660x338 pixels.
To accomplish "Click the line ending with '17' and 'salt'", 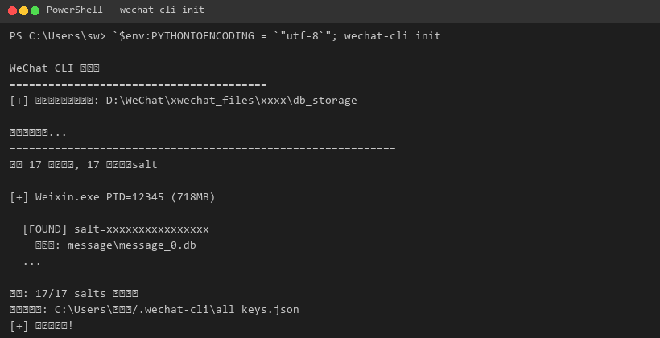I will 84,165.
